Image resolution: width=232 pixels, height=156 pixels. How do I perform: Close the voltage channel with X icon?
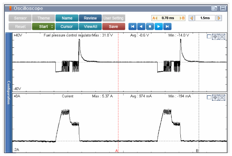(x=221, y=36)
